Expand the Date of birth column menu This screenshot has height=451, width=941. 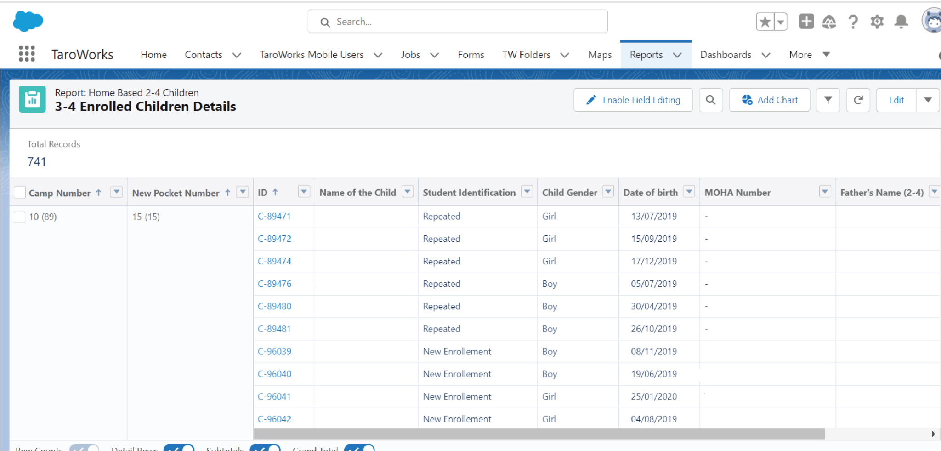pyautogui.click(x=689, y=192)
